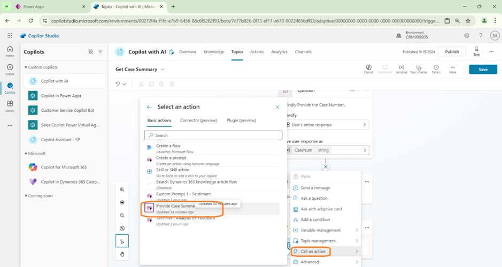Click the Create icon in the left sidebar
Image resolution: width=502 pixels, height=267 pixels.
[x=10, y=70]
